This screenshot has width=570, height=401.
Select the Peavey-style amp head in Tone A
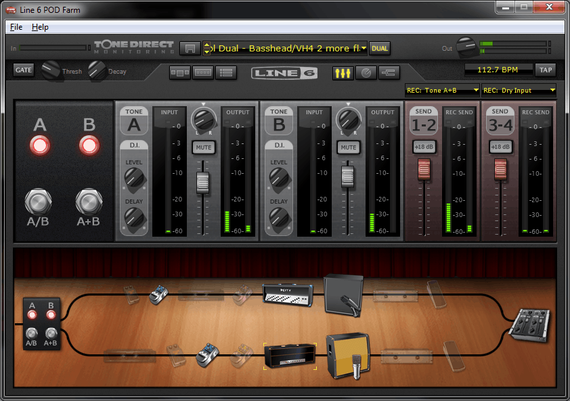288,295
